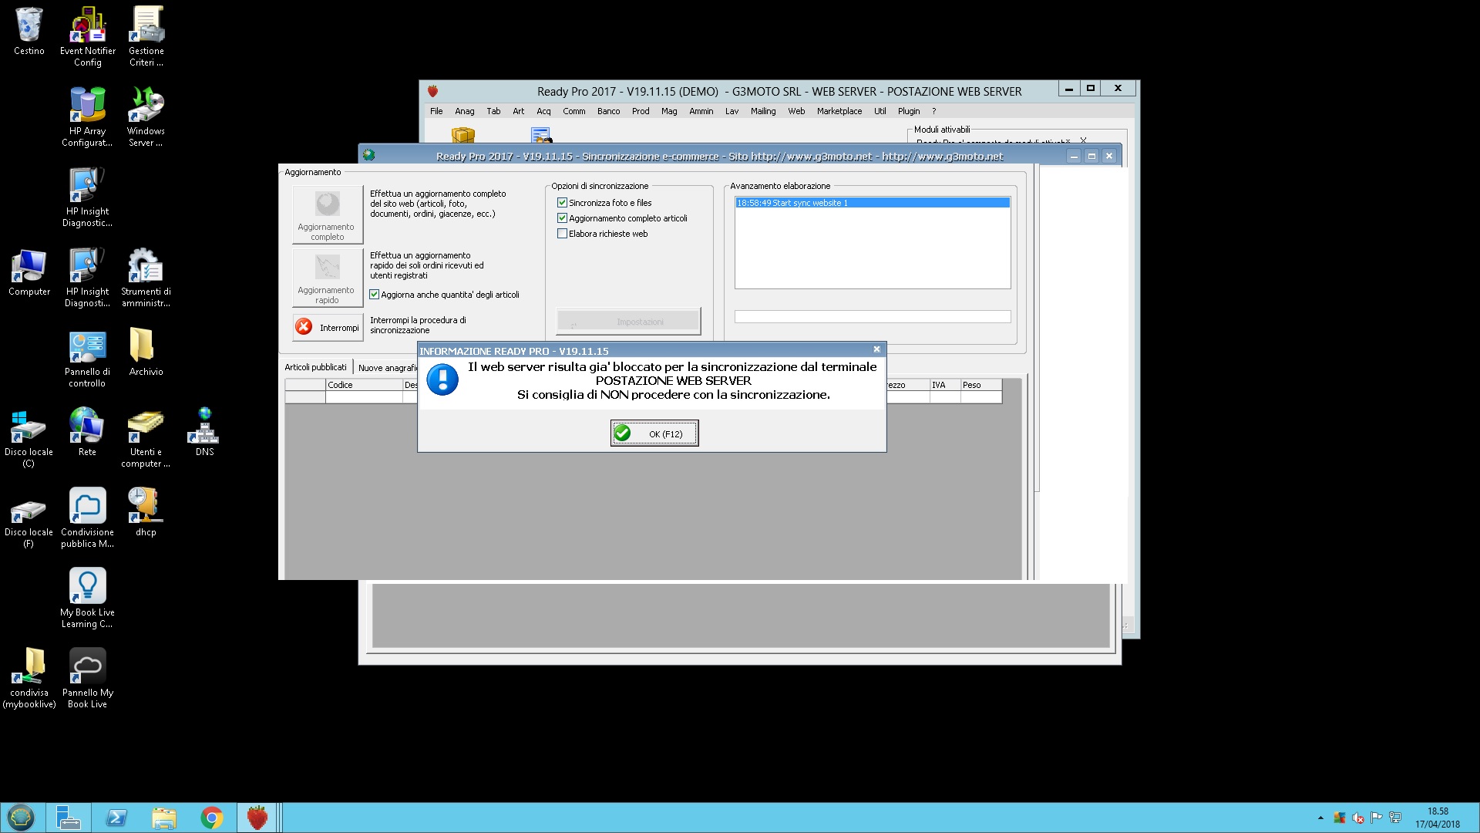Screen dimensions: 1480x833
Task: Show hidden system tray icons arrow
Action: point(1320,818)
